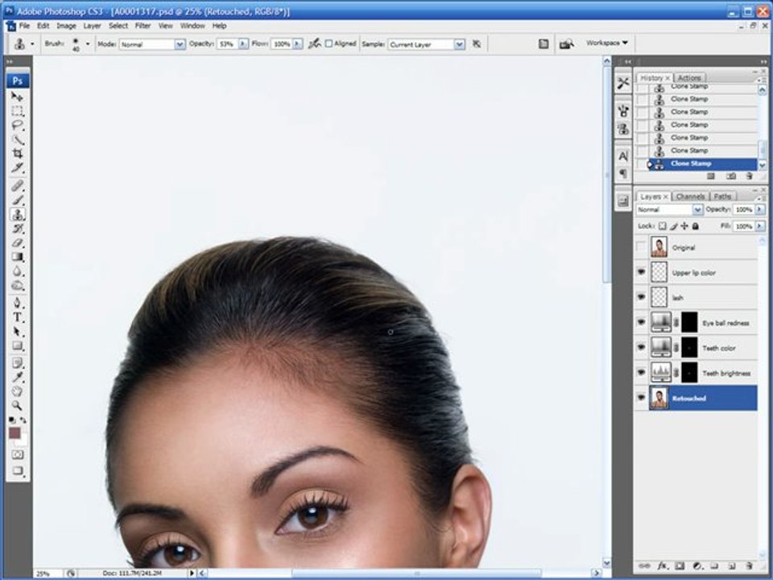Viewport: 773px width, 580px height.
Task: Hide the lash layer
Action: click(641, 297)
